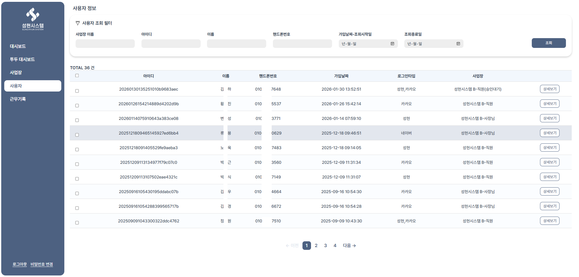Image resolution: width=579 pixels, height=277 pixels.
Task: Toggle the select-all header checkbox
Action: click(77, 76)
